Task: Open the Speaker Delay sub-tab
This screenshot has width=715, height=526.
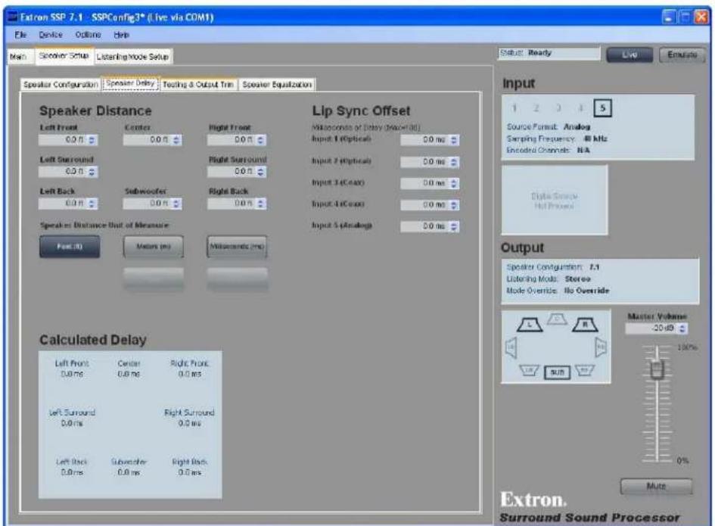Action: click(x=130, y=83)
